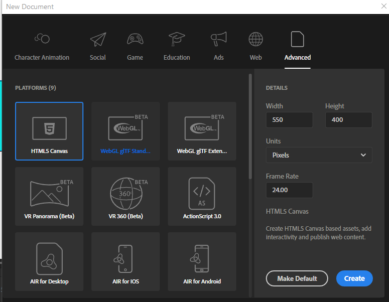Image resolution: width=389 pixels, height=302 pixels.
Task: Open the Web tab label
Action: [256, 58]
